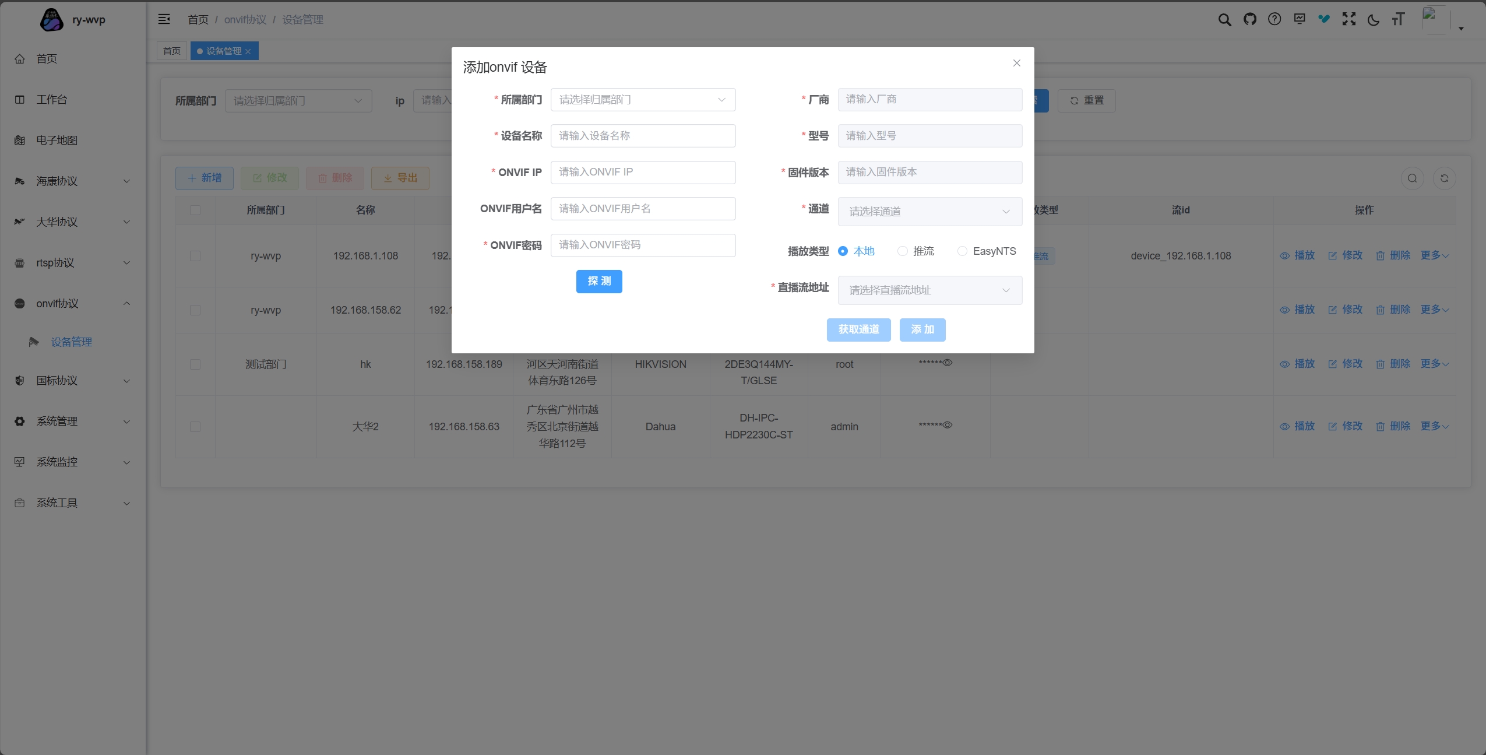Image resolution: width=1486 pixels, height=755 pixels.
Task: Open the 通道 channel dropdown
Action: click(929, 212)
